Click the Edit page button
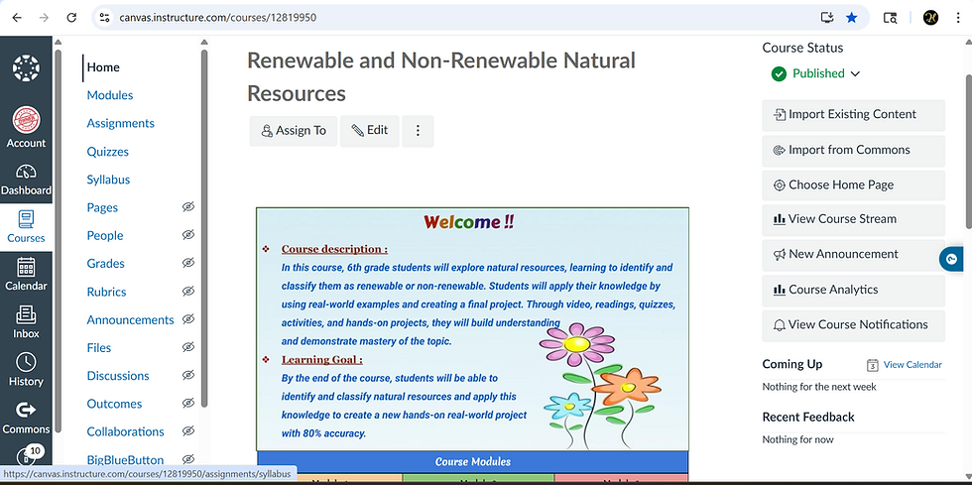Screen dimensions: 972x485 tap(369, 131)
